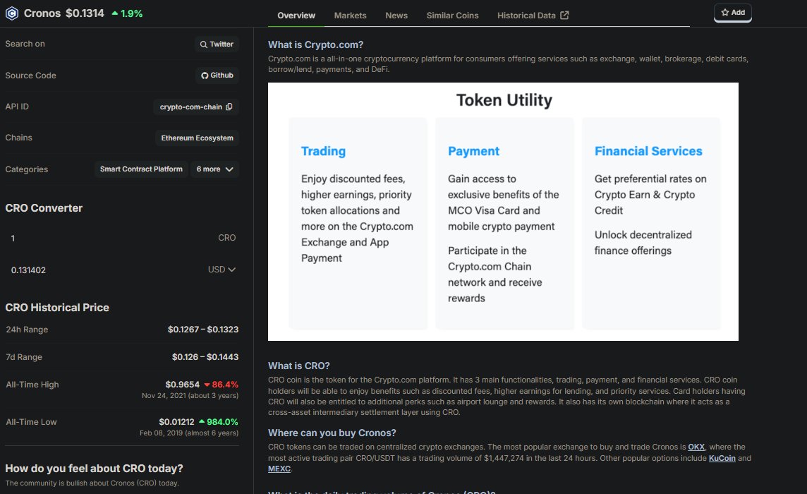Follow the OKX exchange link
This screenshot has height=494, width=807.
point(696,447)
